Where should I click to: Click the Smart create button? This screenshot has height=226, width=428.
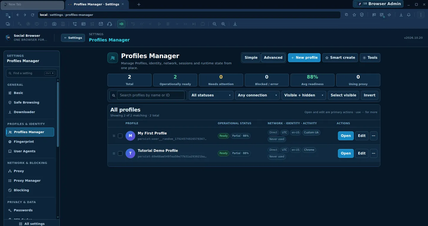[340, 58]
